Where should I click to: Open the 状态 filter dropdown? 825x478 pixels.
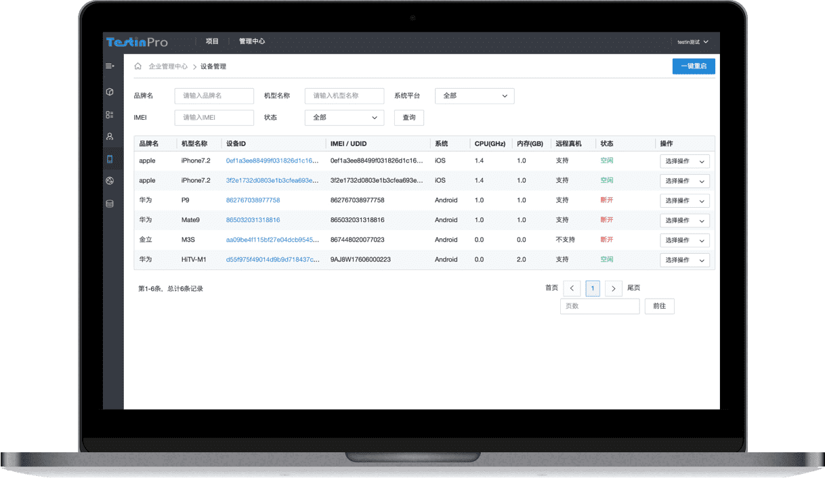click(x=344, y=118)
